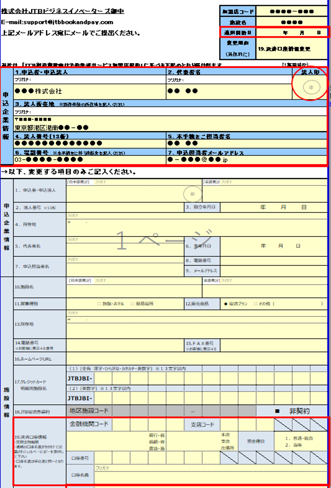Select the 19.決済口座情報変更 reason cell
Viewport: 331px width, 488px height.
291,49
